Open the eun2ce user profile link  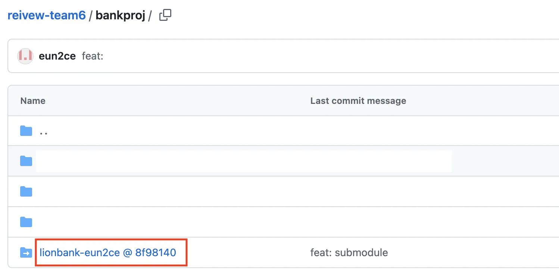(x=57, y=56)
